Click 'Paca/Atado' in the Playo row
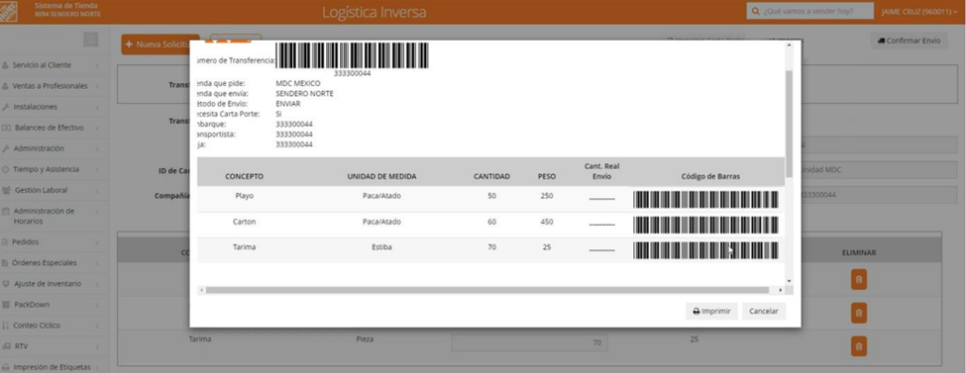This screenshot has width=966, height=373. (x=381, y=196)
